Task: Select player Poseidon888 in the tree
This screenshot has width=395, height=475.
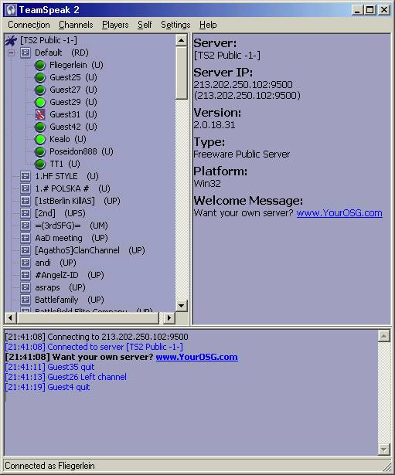Action: pos(81,152)
